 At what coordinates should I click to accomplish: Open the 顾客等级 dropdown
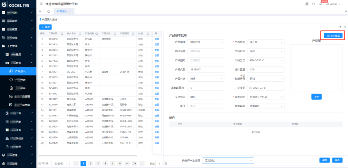(x=266, y=106)
